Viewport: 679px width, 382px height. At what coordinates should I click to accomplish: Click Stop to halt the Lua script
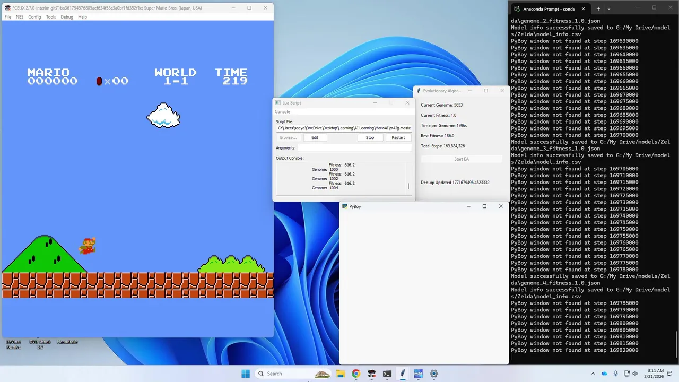[x=370, y=137]
